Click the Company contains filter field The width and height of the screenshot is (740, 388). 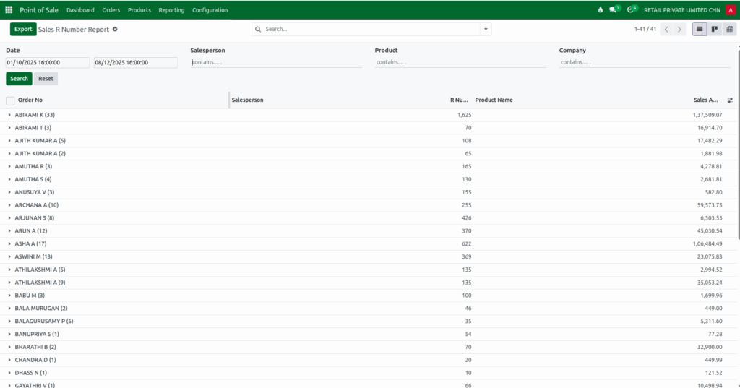click(645, 62)
